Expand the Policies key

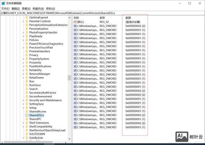[23, 40]
